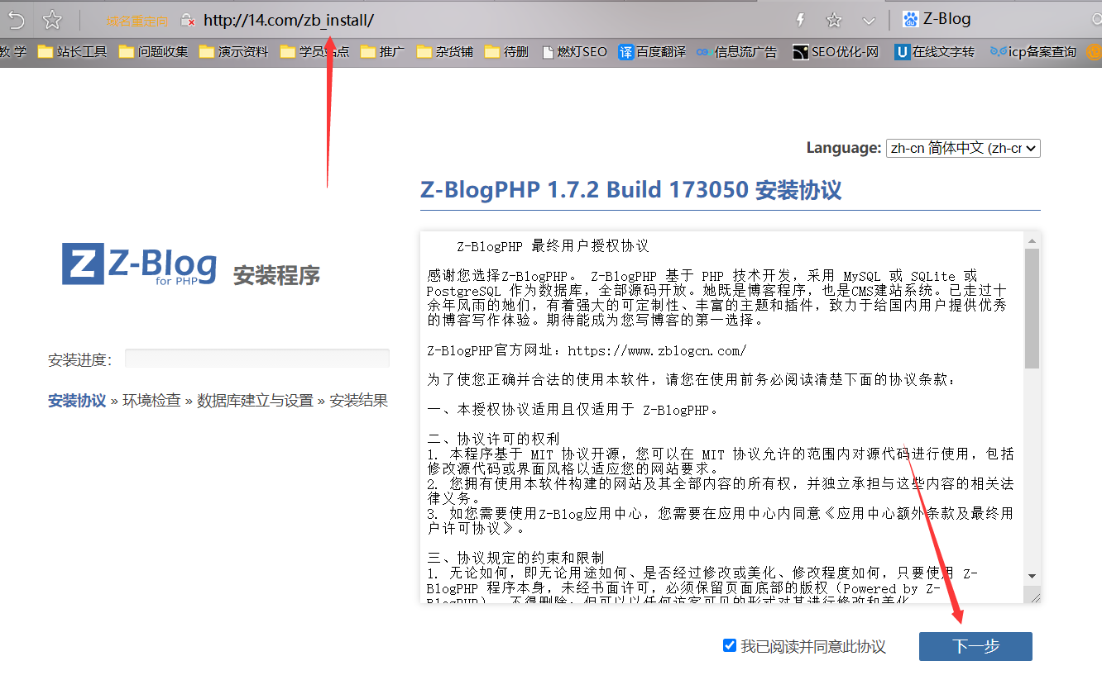Image resolution: width=1102 pixels, height=699 pixels.
Task: Click the favorites star icon right of address bar
Action: [834, 20]
